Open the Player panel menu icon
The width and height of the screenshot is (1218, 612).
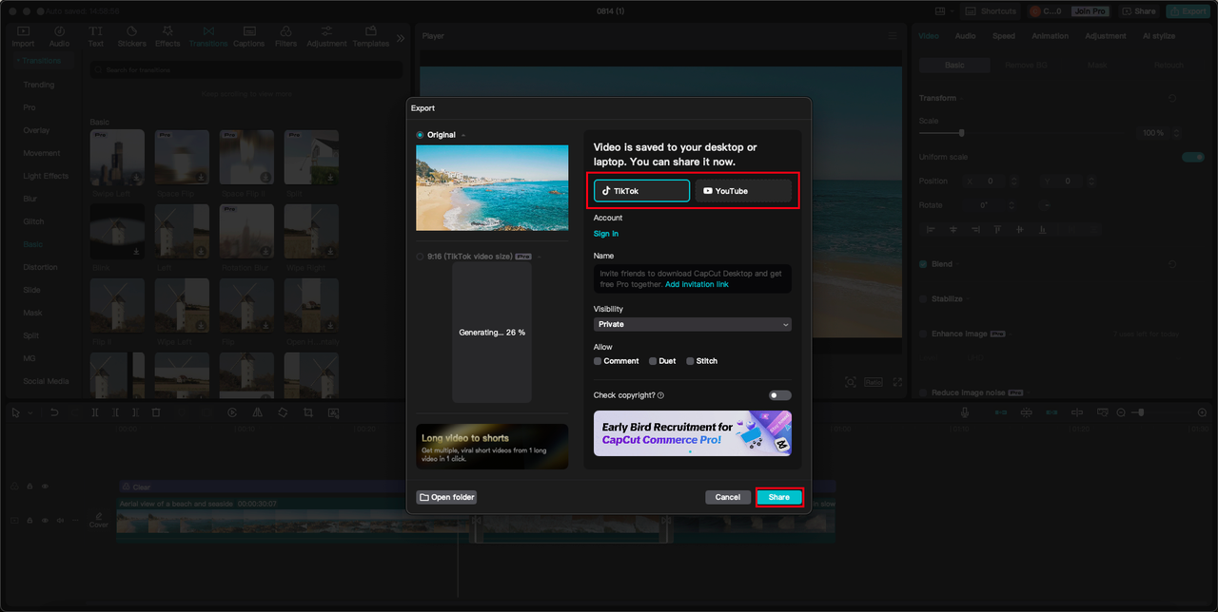pyautogui.click(x=892, y=36)
